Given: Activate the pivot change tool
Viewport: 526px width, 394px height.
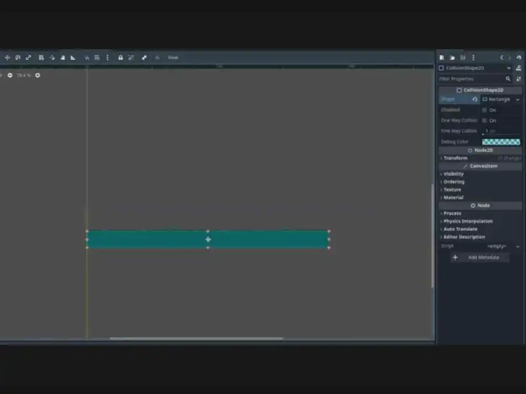Looking at the screenshot, I should [52, 57].
